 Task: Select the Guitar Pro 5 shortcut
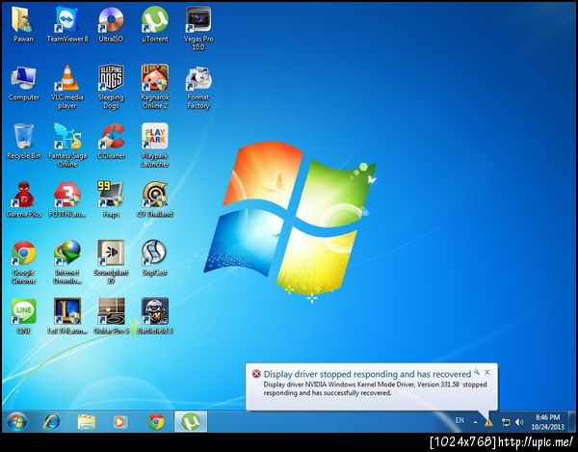coord(111,316)
